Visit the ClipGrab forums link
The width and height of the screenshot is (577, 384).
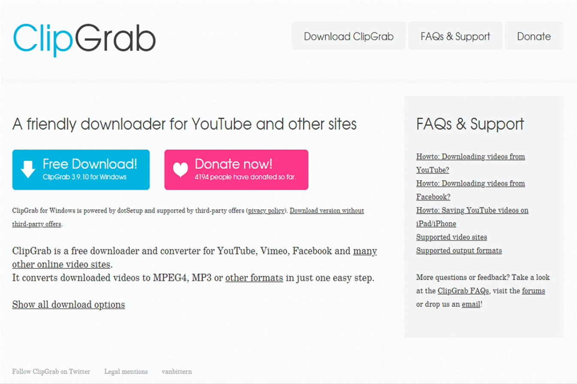[533, 291]
